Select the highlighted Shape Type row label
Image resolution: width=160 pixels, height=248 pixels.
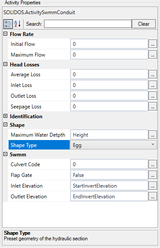(39, 145)
